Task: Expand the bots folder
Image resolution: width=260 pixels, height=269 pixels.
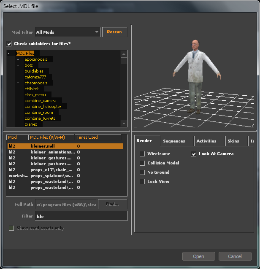Action: [x=18, y=65]
